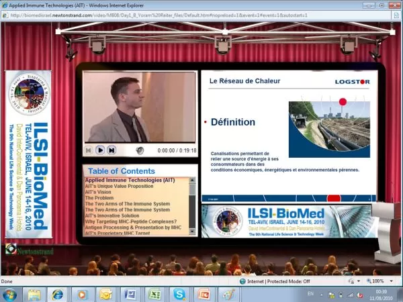Screen dimensions: 403x302
Task: Select 'AIT's Proprietary MHC Target' entry
Action: tap(118, 233)
